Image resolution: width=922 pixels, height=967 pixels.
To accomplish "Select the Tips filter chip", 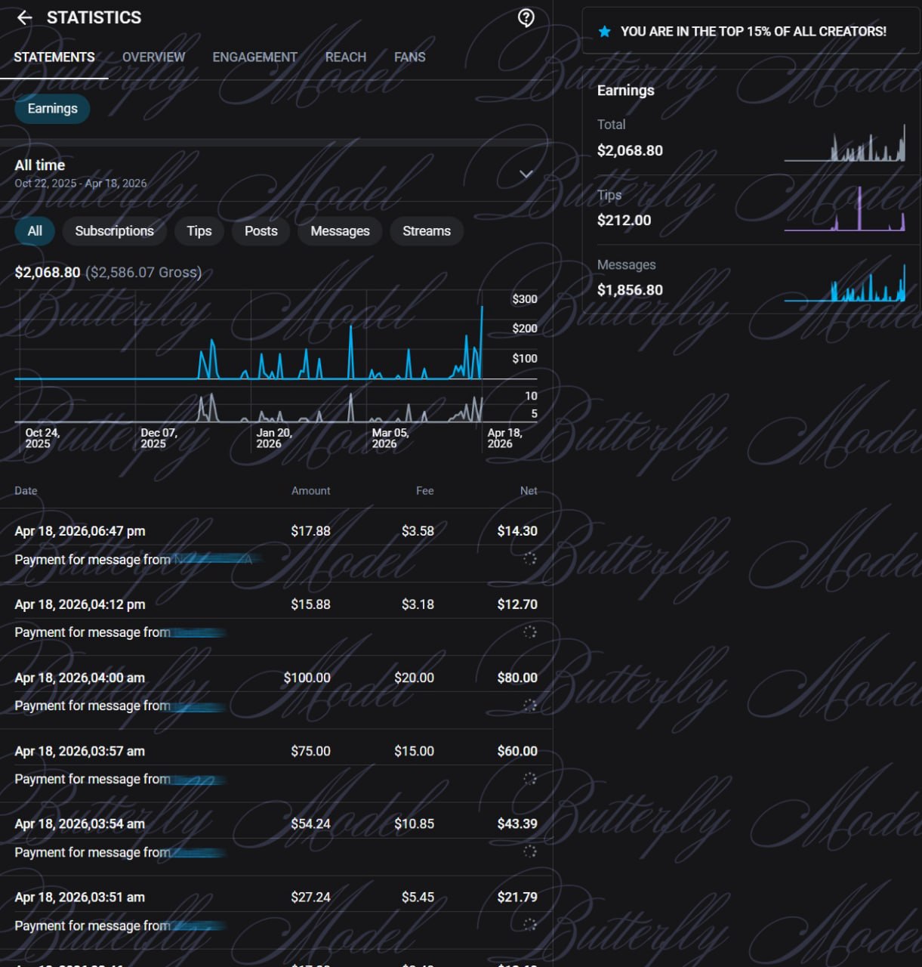I will [199, 231].
